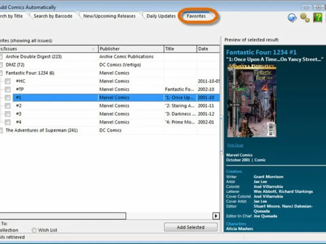Open the gold gears options icon

pos(305,17)
